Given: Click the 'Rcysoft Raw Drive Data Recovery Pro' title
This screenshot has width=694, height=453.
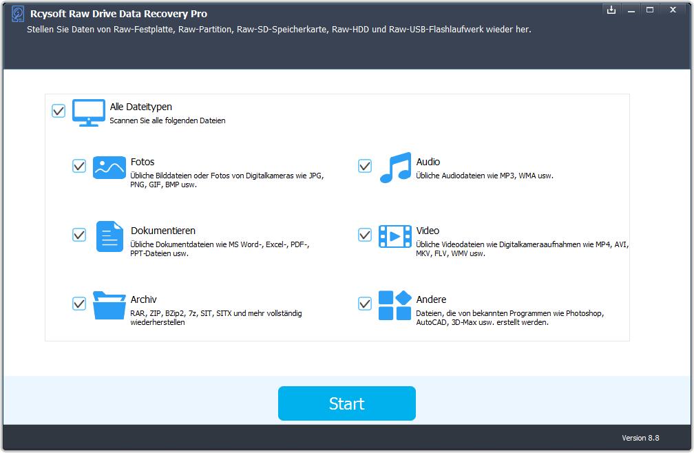Looking at the screenshot, I should click(x=118, y=14).
